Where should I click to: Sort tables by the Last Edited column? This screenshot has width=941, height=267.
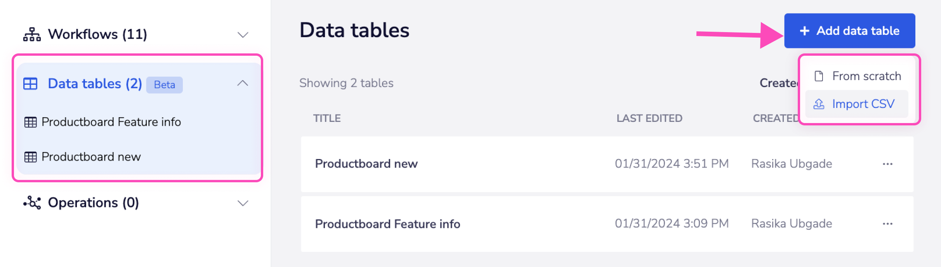click(x=650, y=118)
